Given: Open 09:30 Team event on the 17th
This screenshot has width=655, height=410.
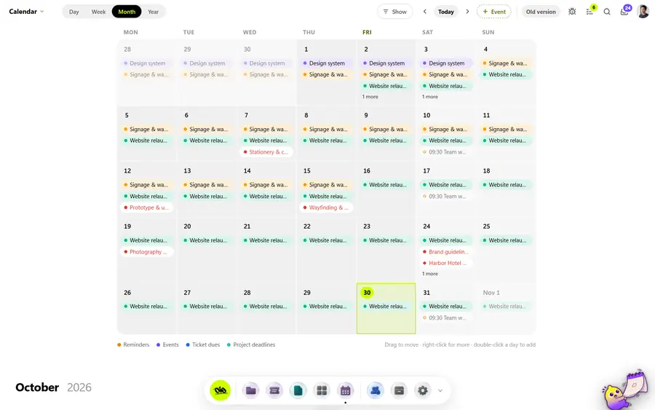Looking at the screenshot, I should pos(446,196).
